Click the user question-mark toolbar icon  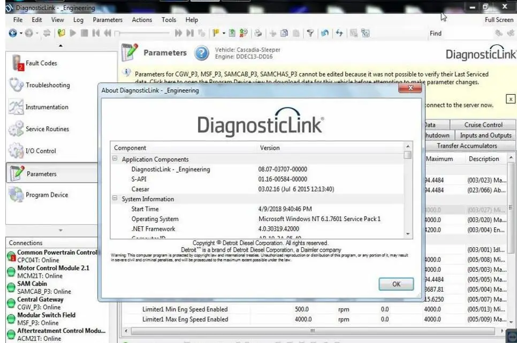coord(244,33)
